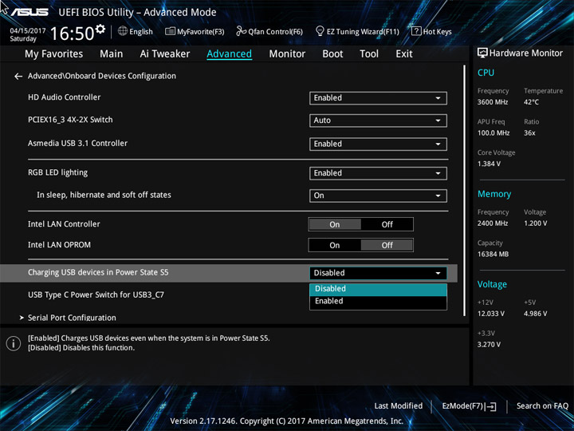Turn Intel LAN Controller Off
This screenshot has height=431, width=574.
tap(387, 224)
